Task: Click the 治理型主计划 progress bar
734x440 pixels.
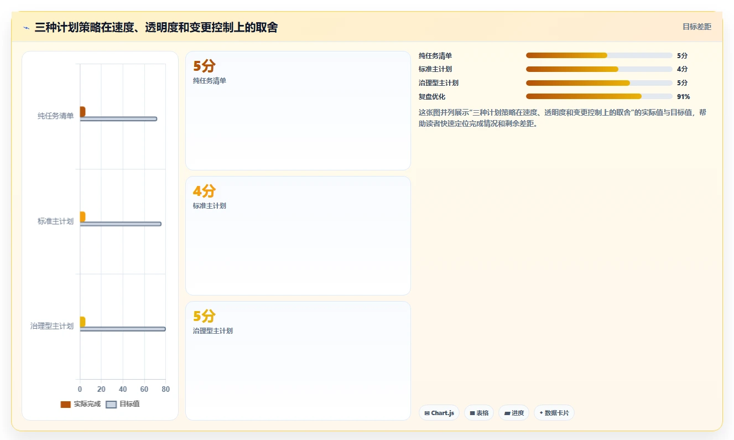Action: click(599, 83)
